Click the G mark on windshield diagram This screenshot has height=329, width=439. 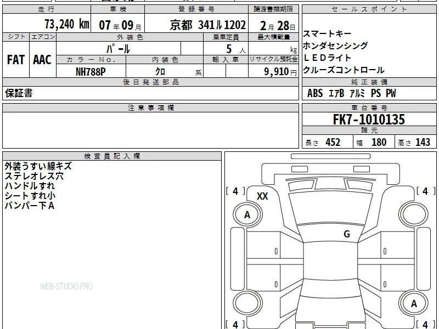coord(347,234)
